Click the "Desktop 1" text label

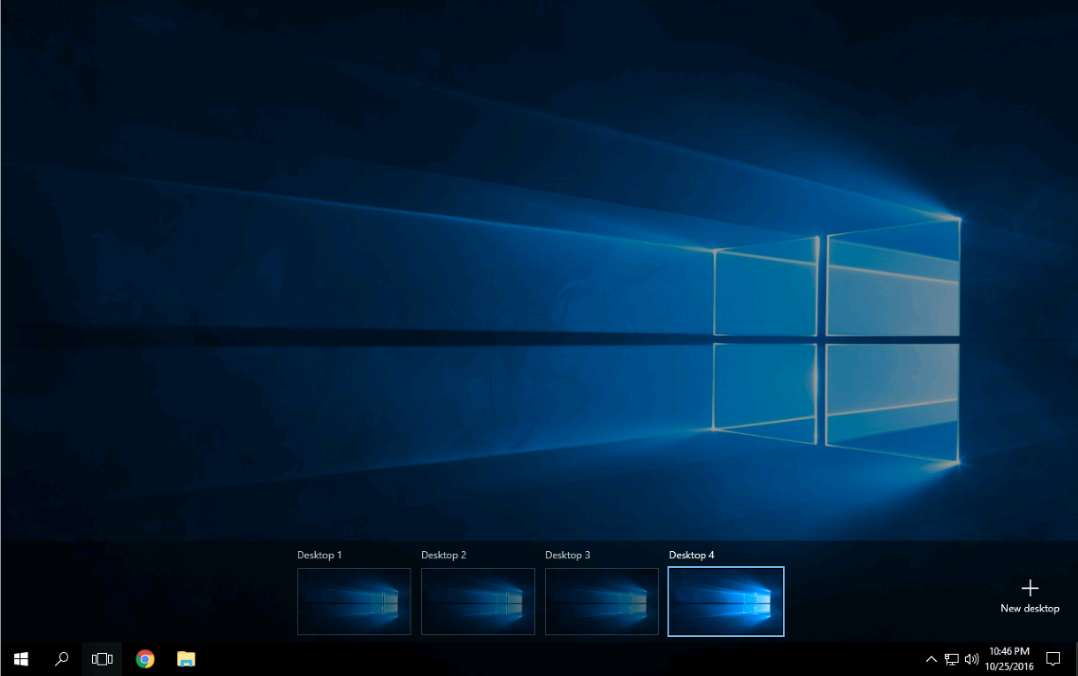click(319, 555)
